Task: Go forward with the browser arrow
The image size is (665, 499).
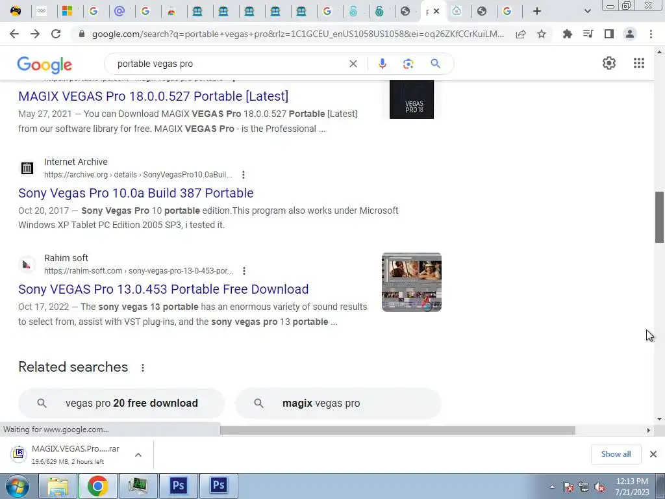Action: click(x=35, y=34)
